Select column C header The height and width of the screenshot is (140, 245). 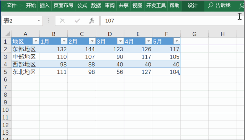(x=82, y=34)
